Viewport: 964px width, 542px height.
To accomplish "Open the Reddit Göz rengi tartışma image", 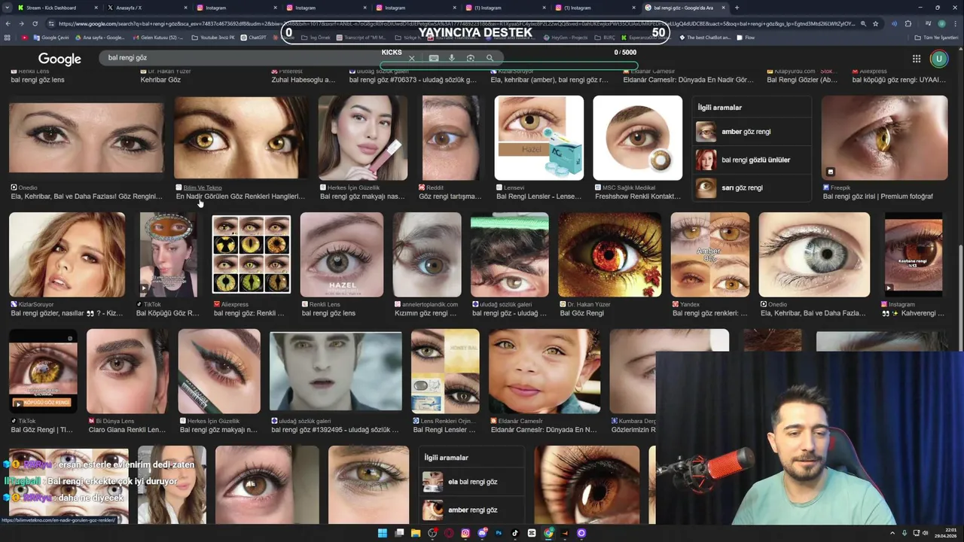I will pyautogui.click(x=450, y=138).
